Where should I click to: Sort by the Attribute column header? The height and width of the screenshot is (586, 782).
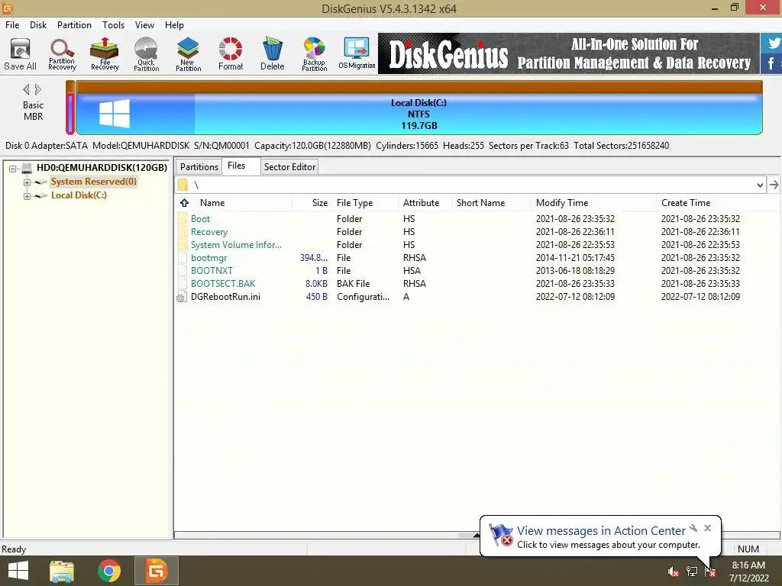425,203
